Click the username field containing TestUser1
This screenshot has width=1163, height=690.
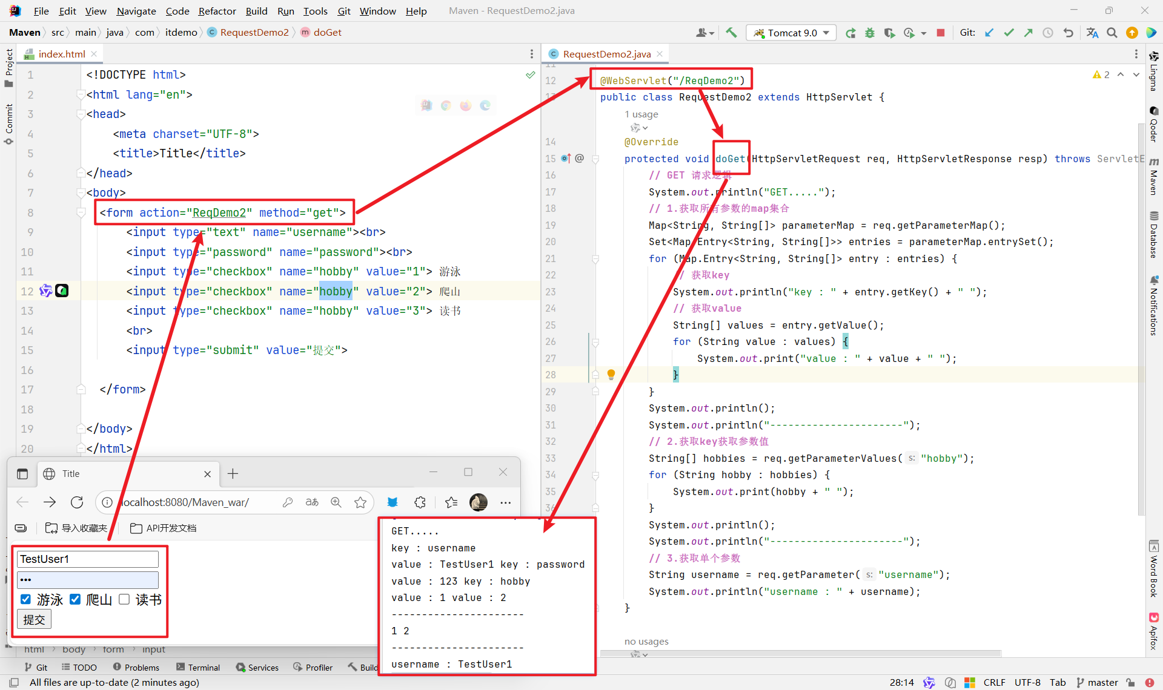(x=88, y=559)
